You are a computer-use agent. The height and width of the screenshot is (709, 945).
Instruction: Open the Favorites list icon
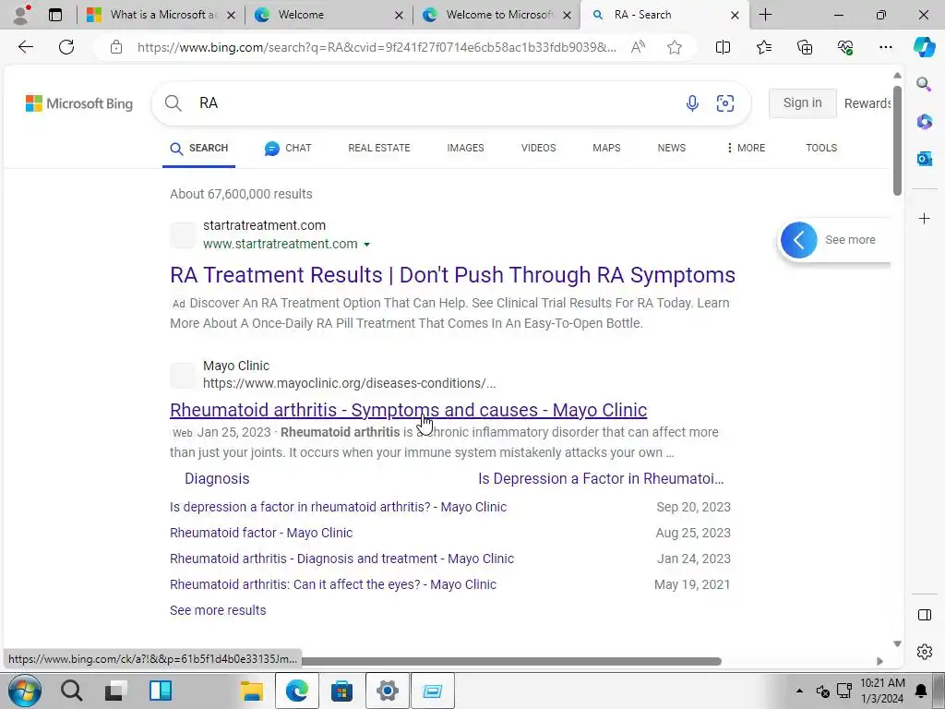click(763, 47)
